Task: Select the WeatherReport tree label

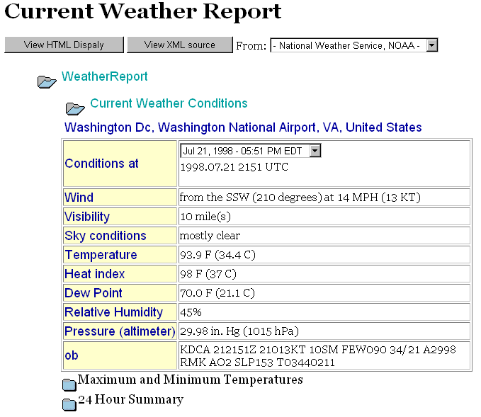Action: [105, 76]
